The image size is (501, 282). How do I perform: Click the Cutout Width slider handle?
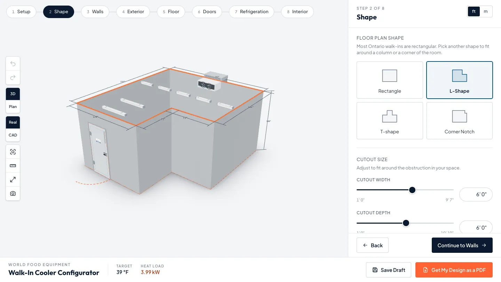[x=412, y=190]
